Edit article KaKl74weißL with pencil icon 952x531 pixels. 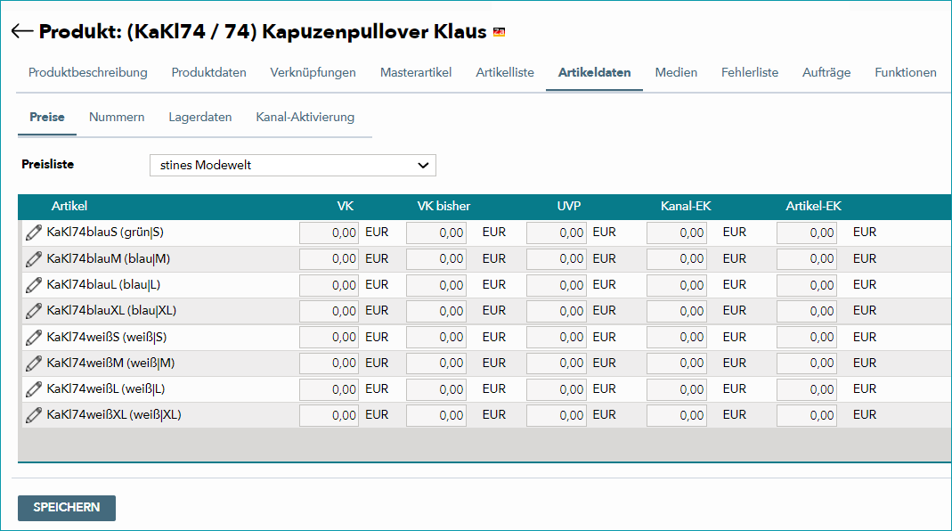33,388
